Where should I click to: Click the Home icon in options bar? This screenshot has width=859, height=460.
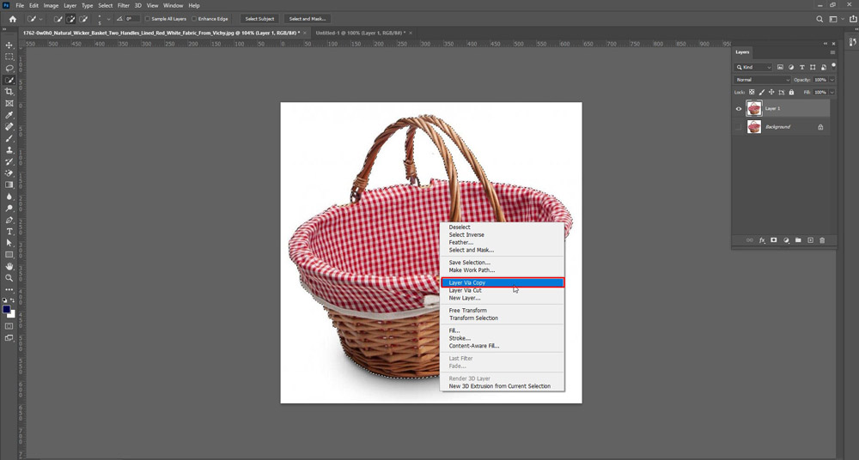tap(13, 19)
